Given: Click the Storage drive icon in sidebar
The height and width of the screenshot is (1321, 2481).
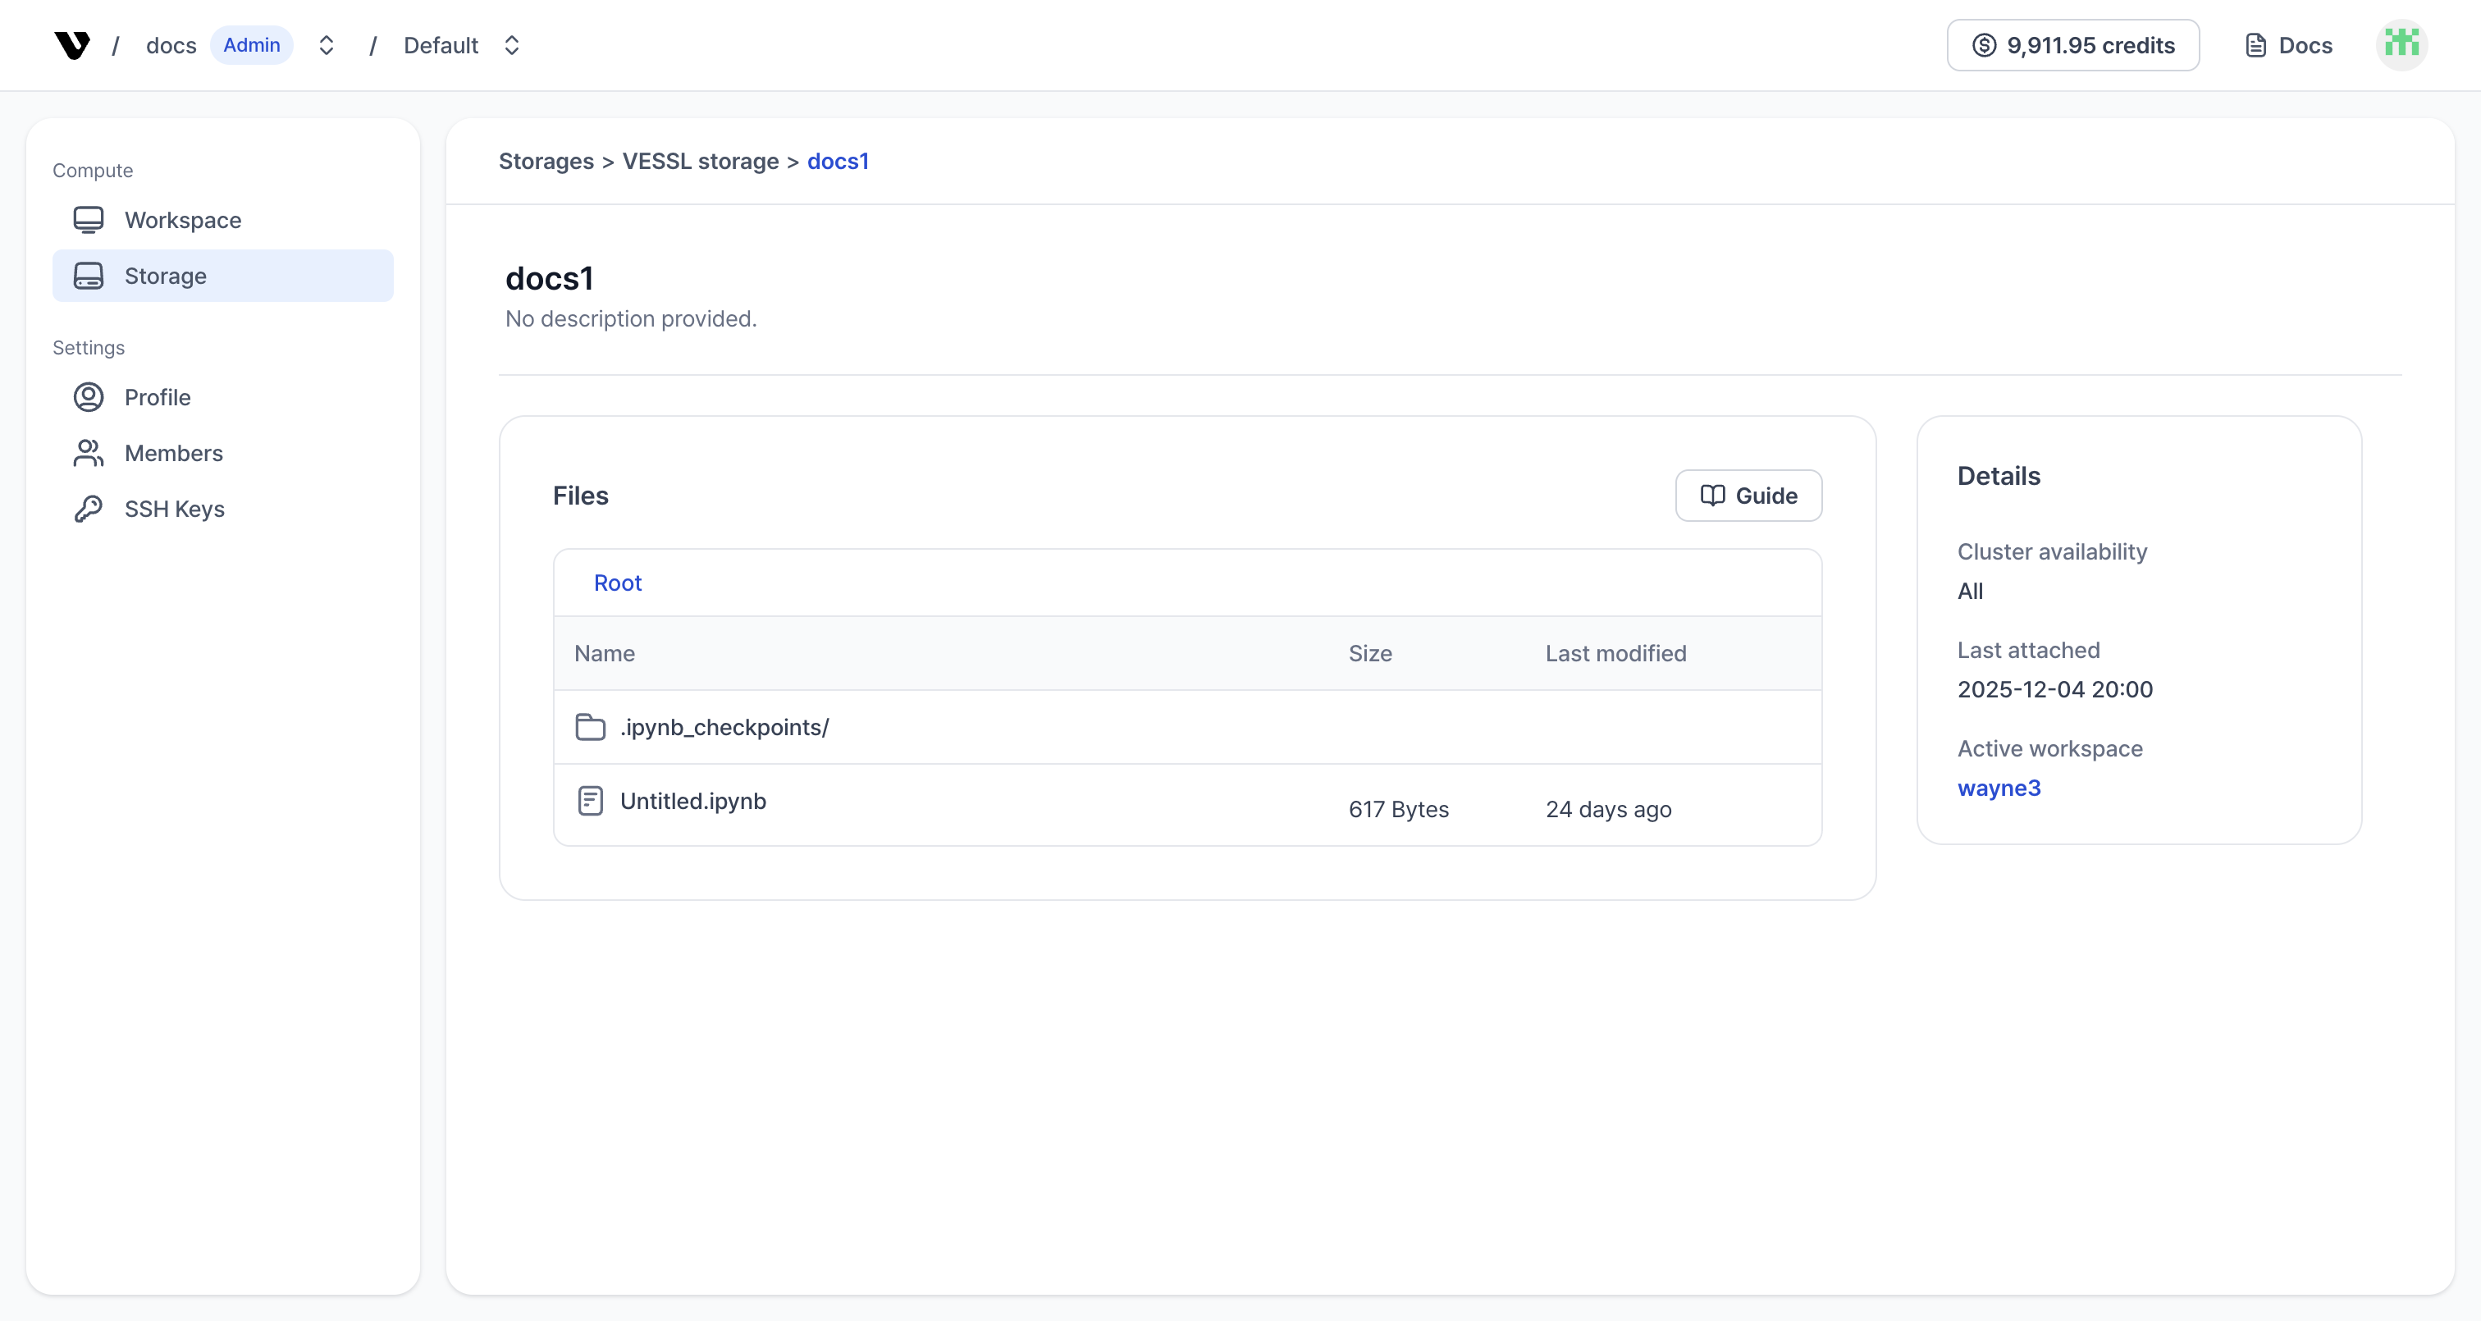Looking at the screenshot, I should [x=89, y=276].
